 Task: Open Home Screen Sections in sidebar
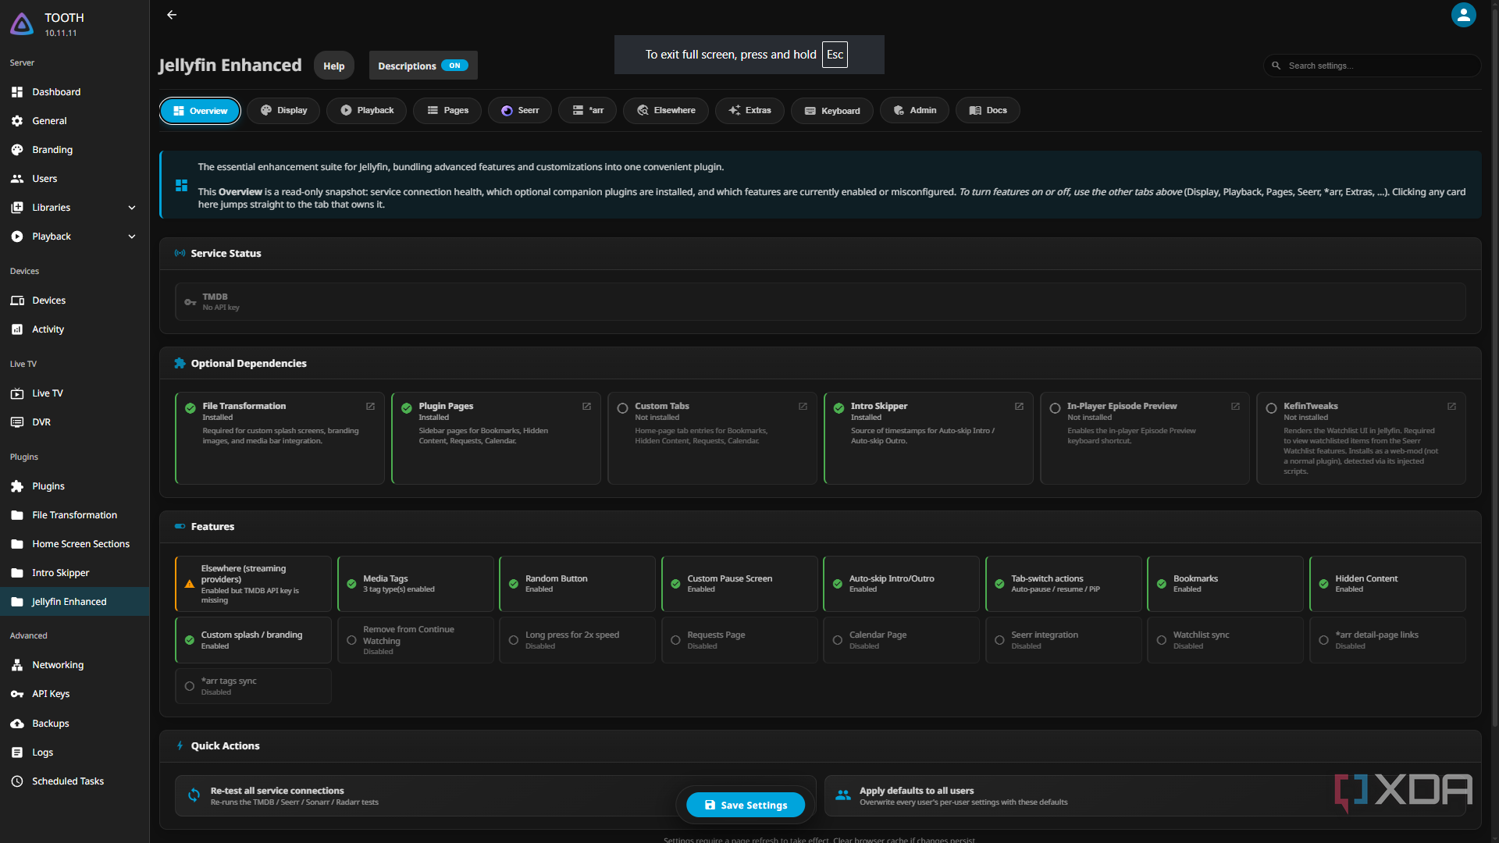(x=74, y=544)
